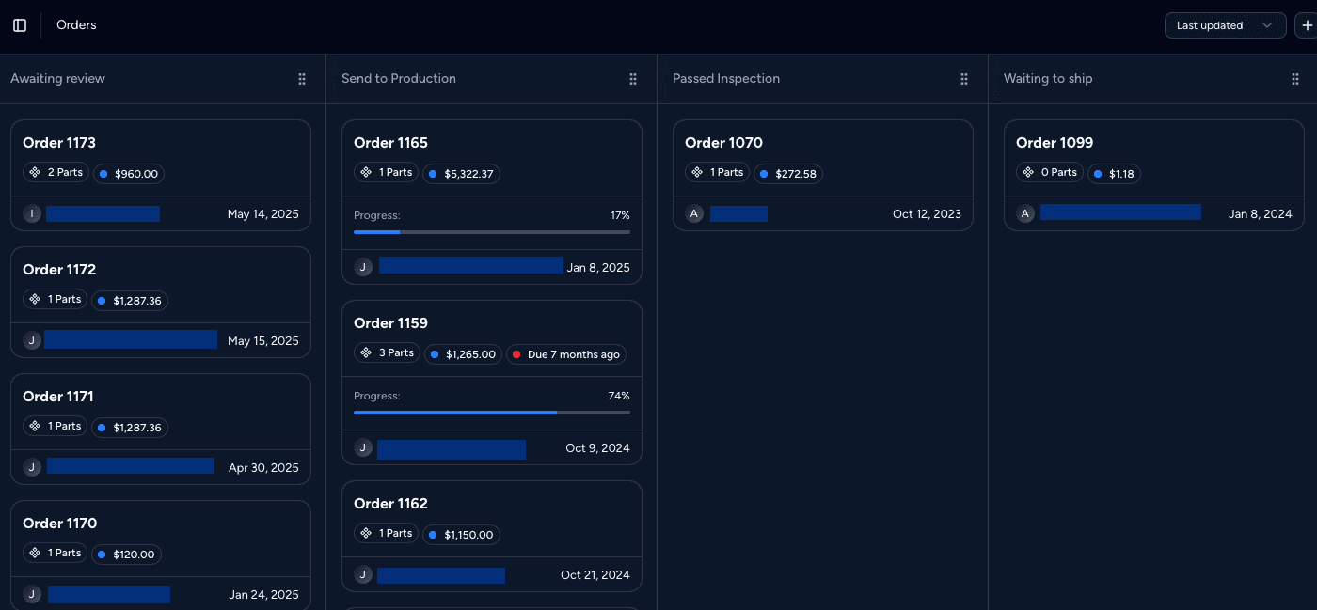1317x610 pixels.
Task: Click the 74% progress bar on Order 1159
Action: (x=491, y=413)
